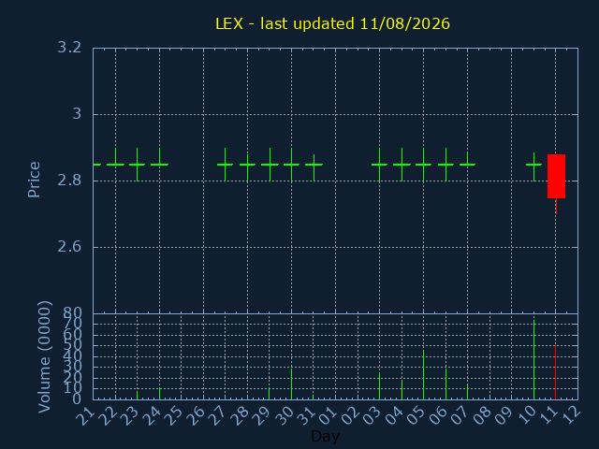
Task: Select the day 12 x-axis tick label
Action: [x=571, y=415]
